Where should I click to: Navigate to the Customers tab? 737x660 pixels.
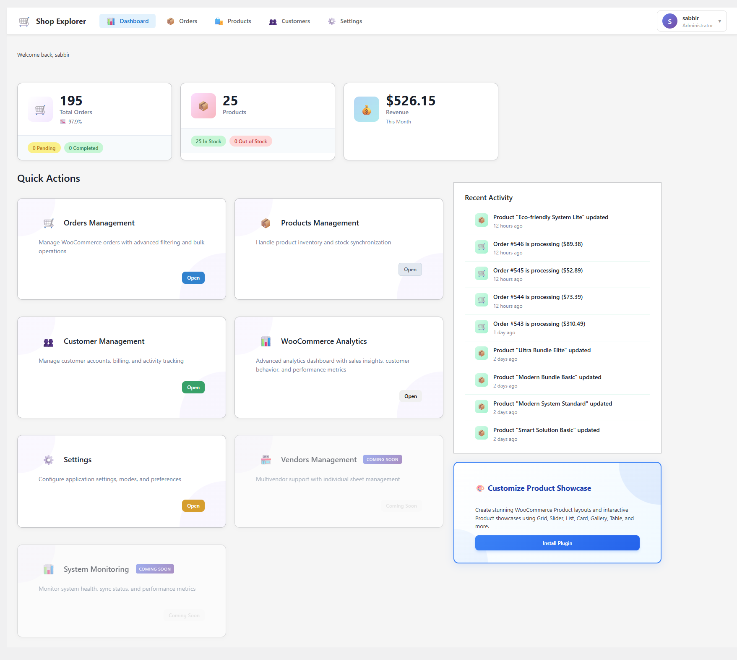click(x=289, y=21)
